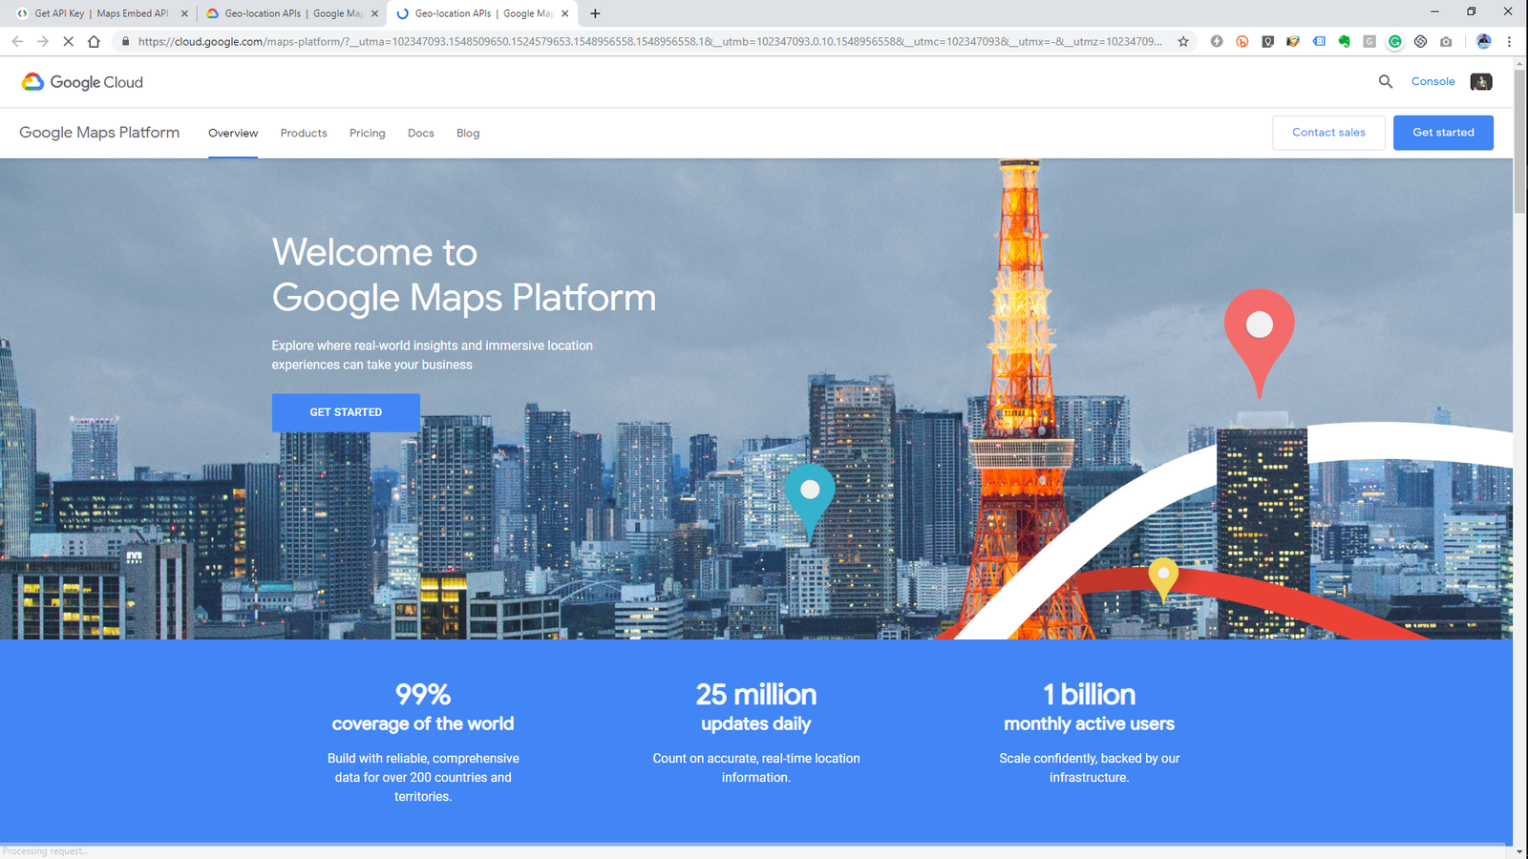Click the Contact sales button

[1328, 133]
